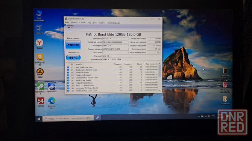
Task: Show hidden system tray icons chevron
Action: point(199,116)
